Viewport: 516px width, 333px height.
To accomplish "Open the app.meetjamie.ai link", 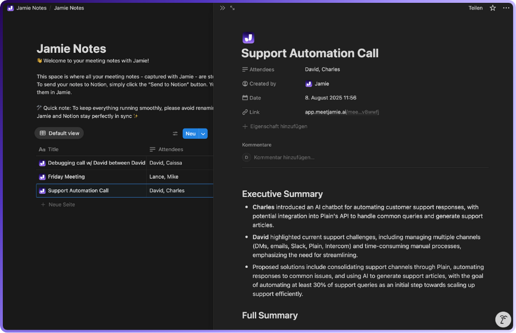I will point(342,112).
